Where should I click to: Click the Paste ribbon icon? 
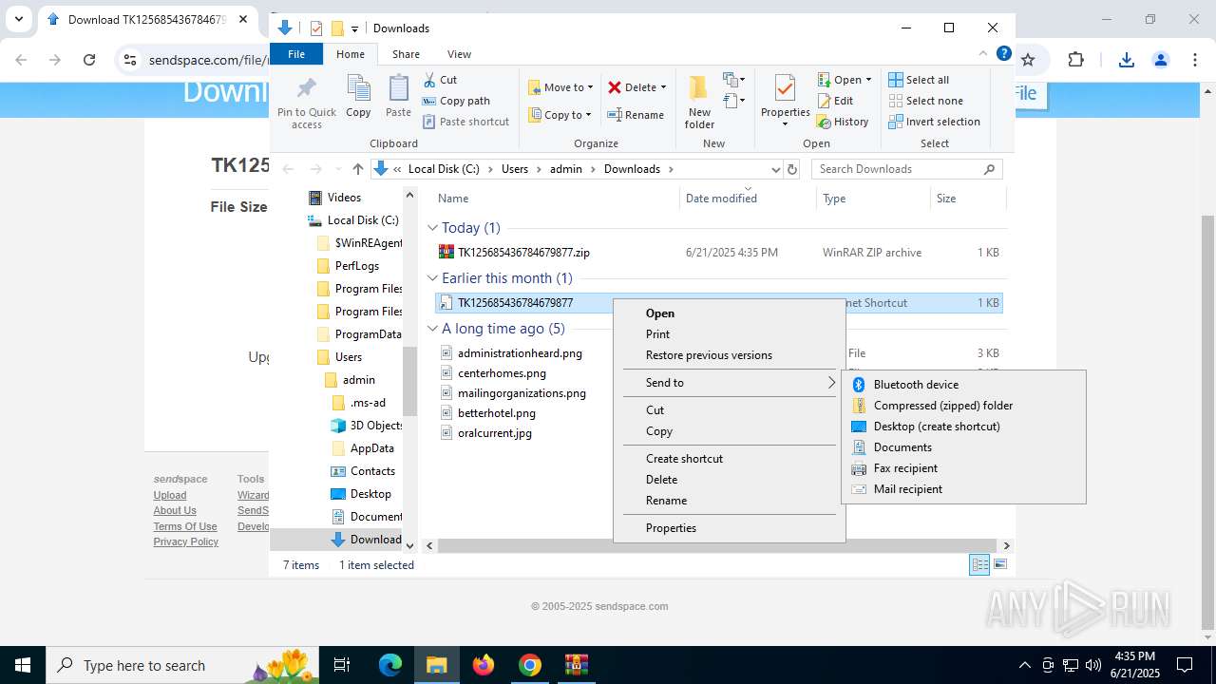(x=398, y=97)
